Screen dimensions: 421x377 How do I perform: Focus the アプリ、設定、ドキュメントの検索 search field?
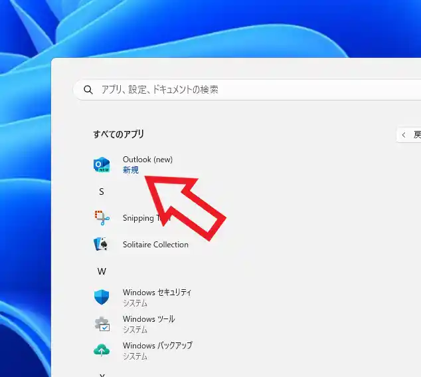247,90
